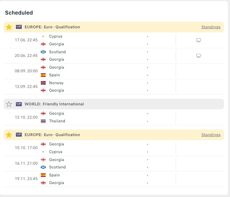Select the WORLD Friendly International header title
The height and width of the screenshot is (197, 230).
[54, 104]
